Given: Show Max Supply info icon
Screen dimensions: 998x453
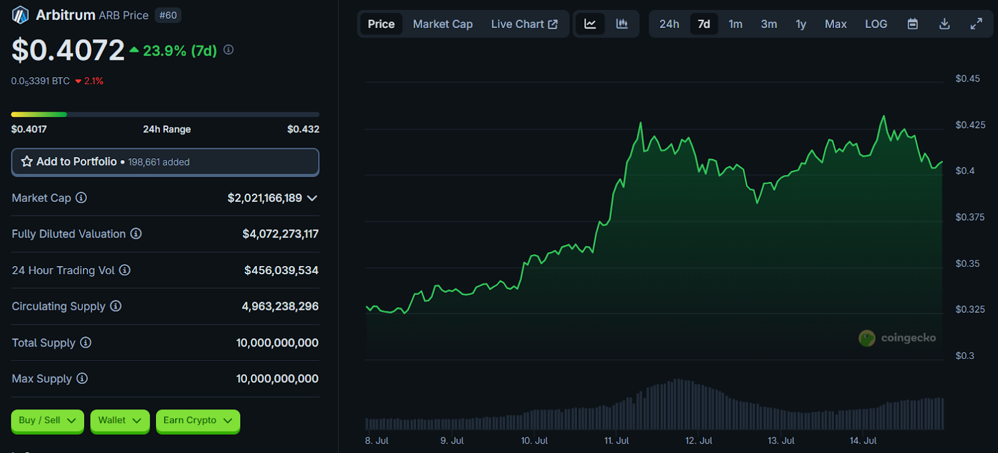Looking at the screenshot, I should (x=82, y=378).
